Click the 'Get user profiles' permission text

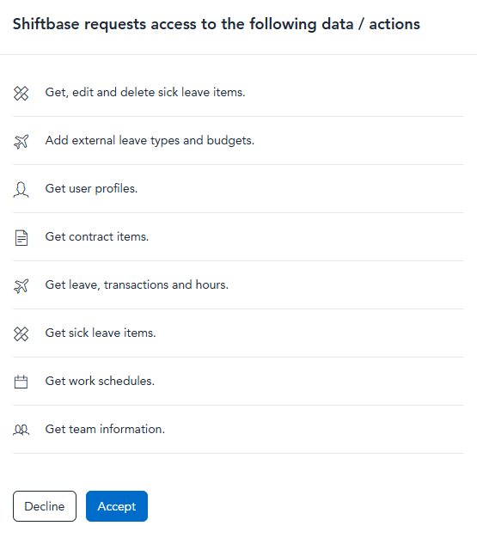[x=91, y=189]
